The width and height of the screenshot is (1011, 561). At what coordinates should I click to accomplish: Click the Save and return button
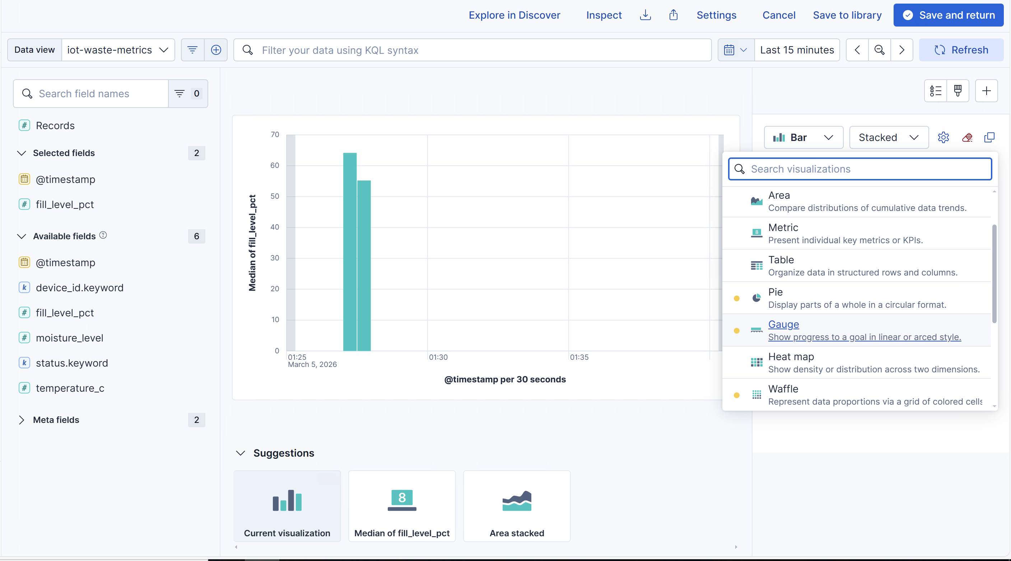tap(948, 15)
